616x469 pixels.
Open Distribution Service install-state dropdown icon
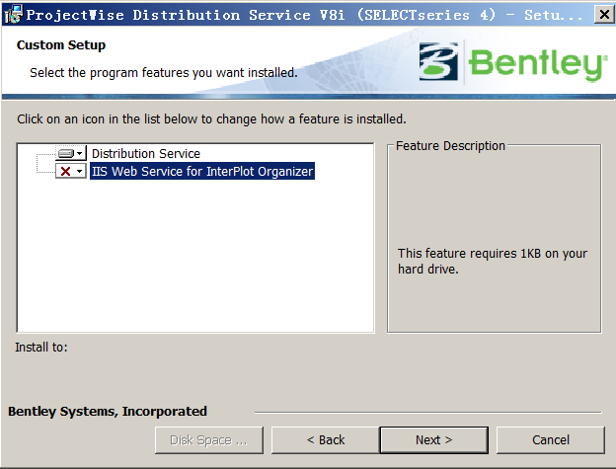(x=71, y=153)
